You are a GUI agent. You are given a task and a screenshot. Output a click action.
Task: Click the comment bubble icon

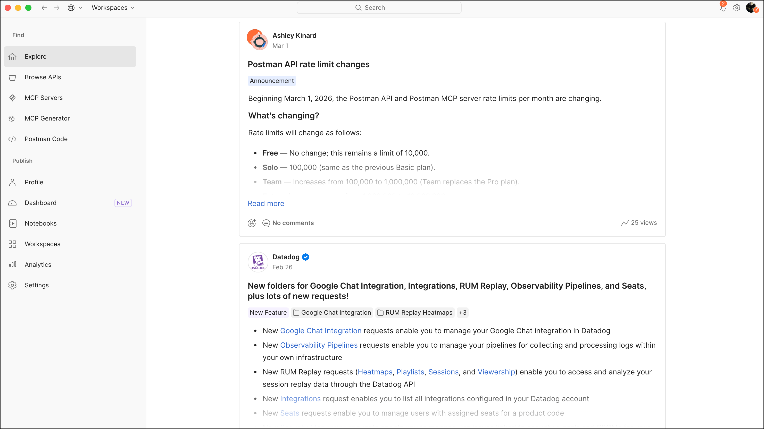pyautogui.click(x=266, y=223)
